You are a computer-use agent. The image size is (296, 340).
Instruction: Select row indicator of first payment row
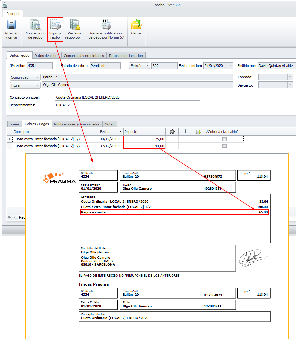(x=10, y=139)
